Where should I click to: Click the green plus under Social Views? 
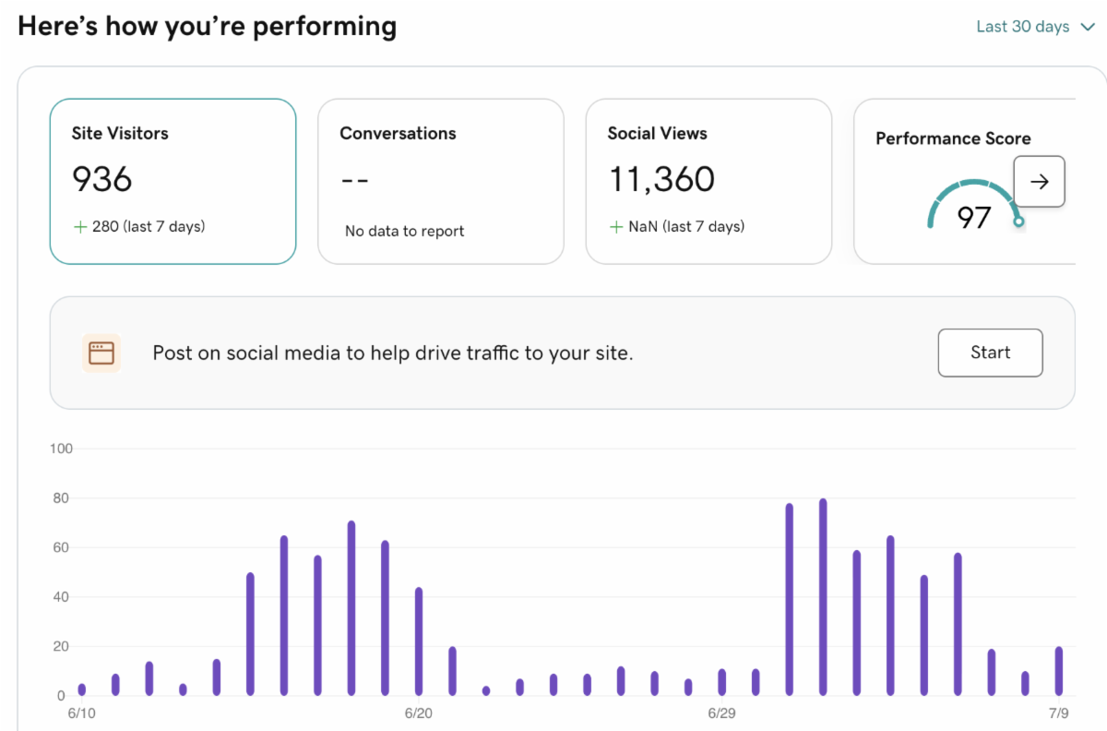615,226
